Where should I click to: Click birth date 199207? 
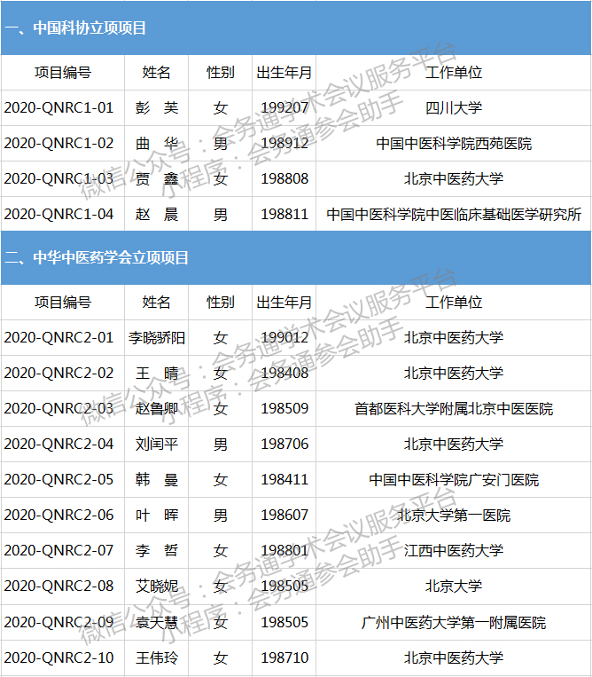(284, 107)
